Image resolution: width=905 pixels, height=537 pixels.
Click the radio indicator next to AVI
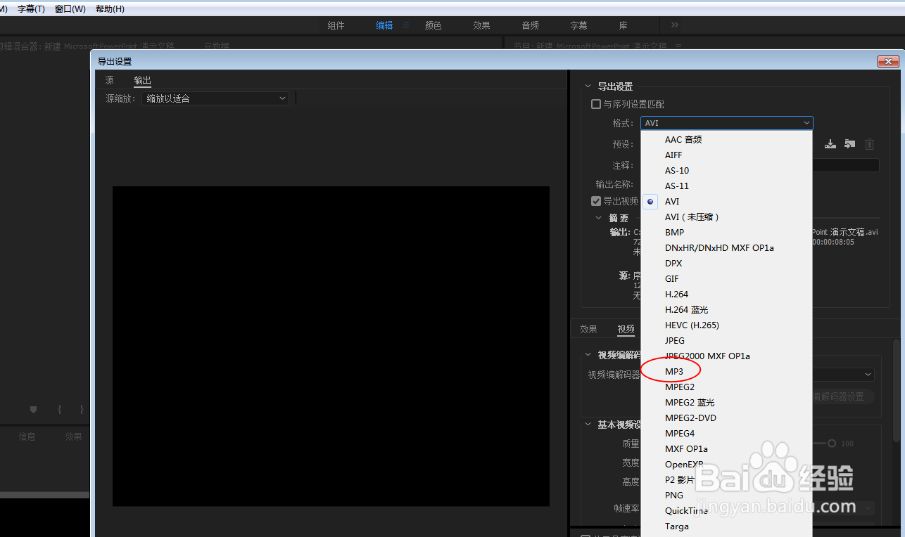click(650, 201)
